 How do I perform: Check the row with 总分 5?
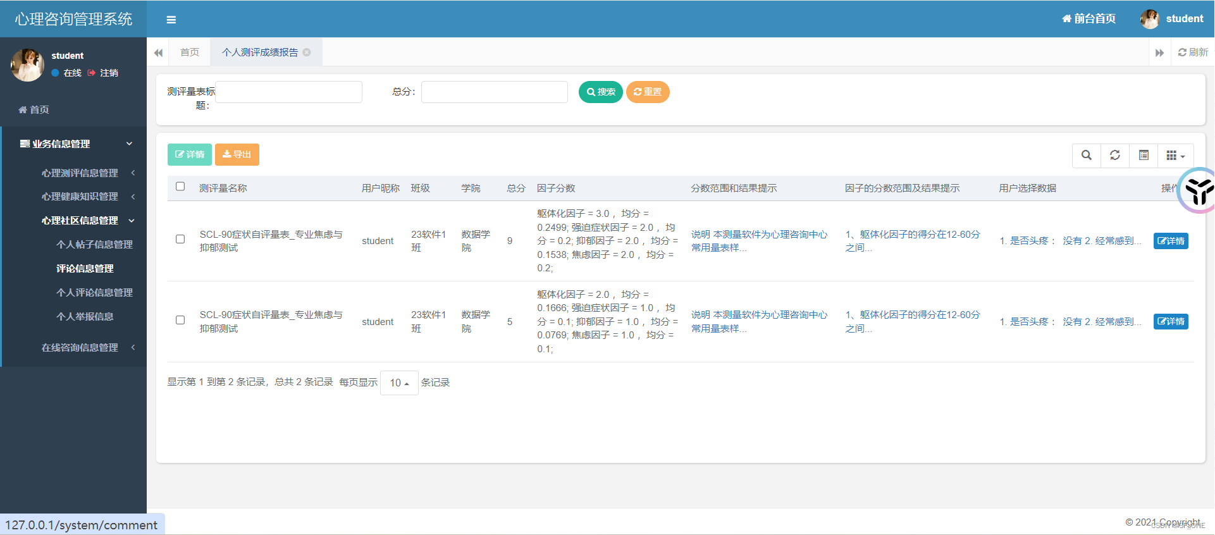click(x=180, y=320)
